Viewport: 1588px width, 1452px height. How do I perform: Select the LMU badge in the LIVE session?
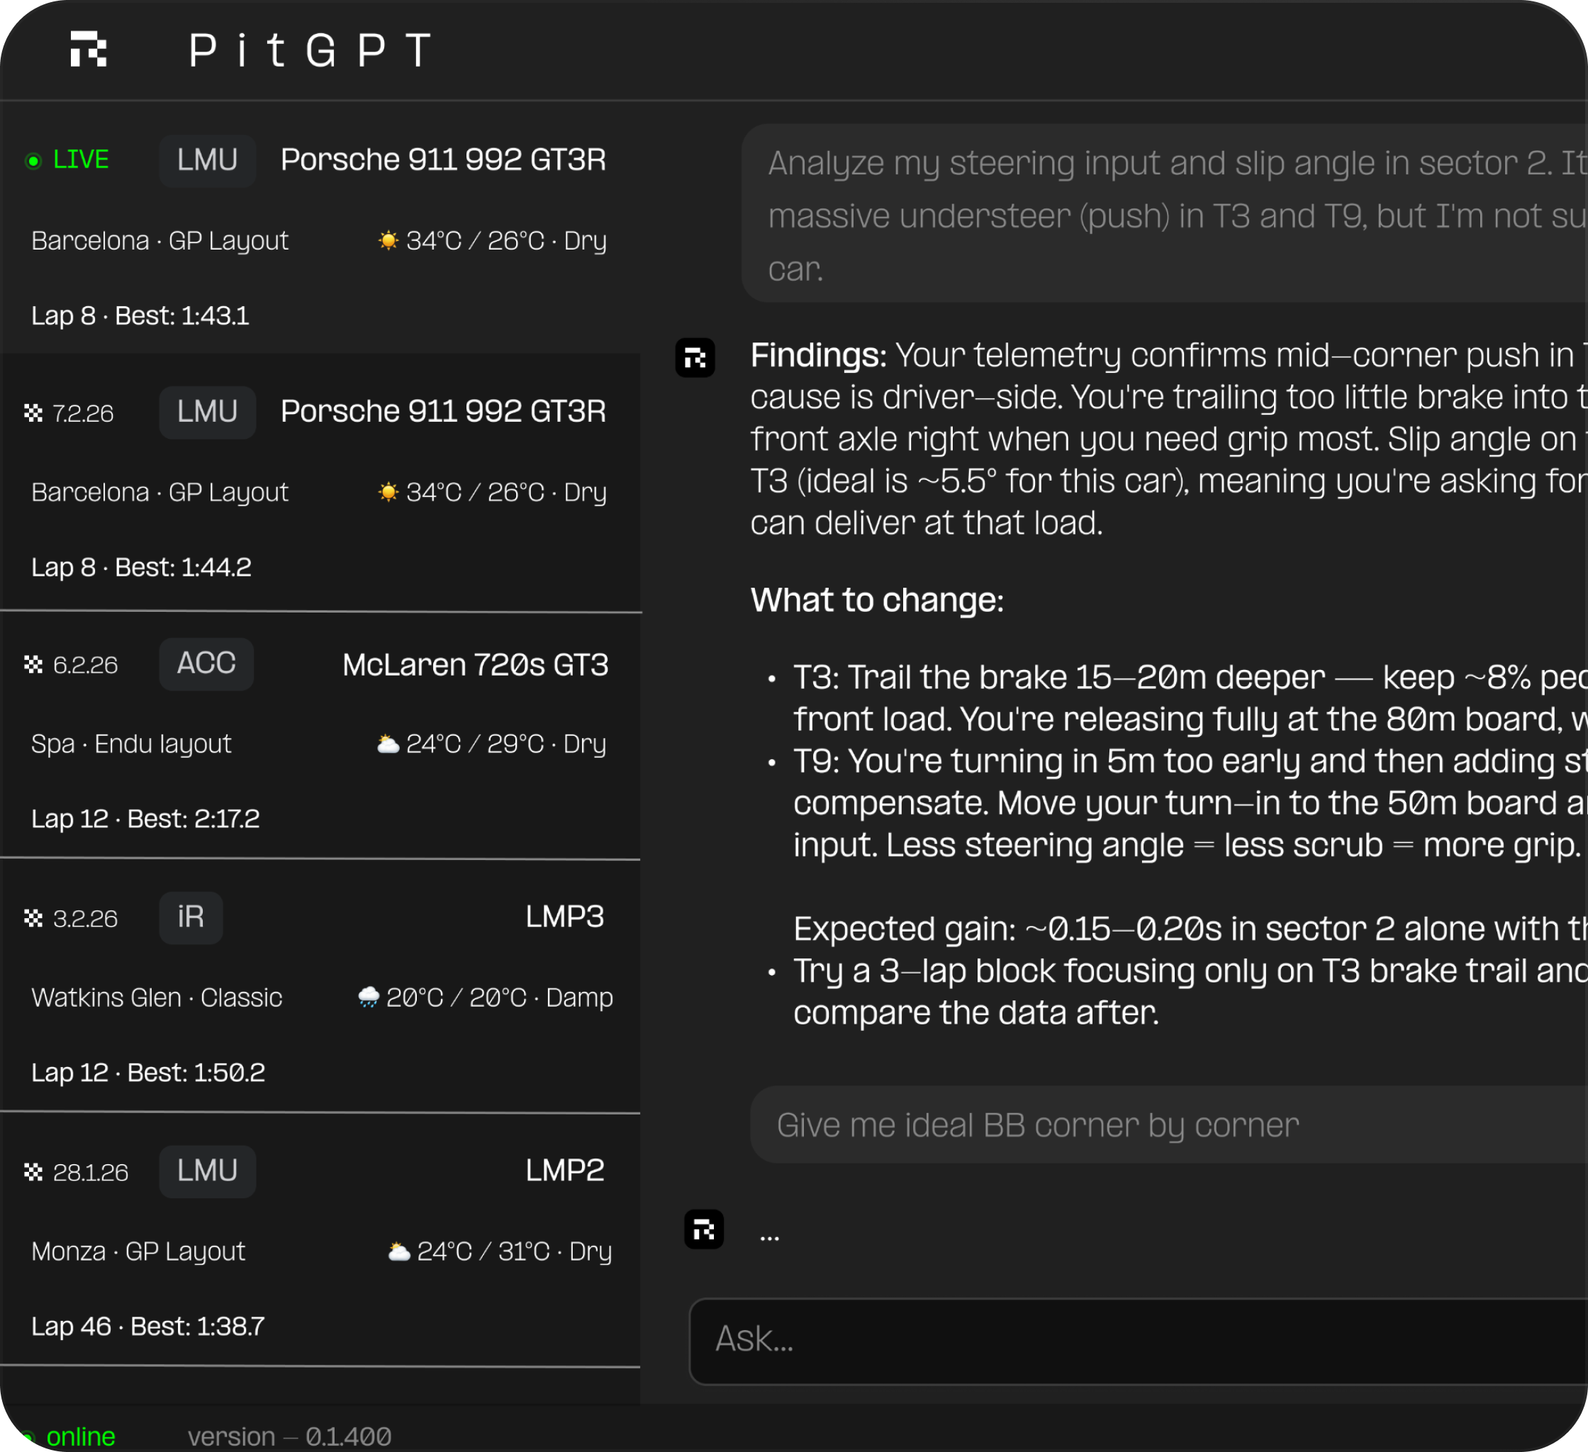[x=207, y=161]
